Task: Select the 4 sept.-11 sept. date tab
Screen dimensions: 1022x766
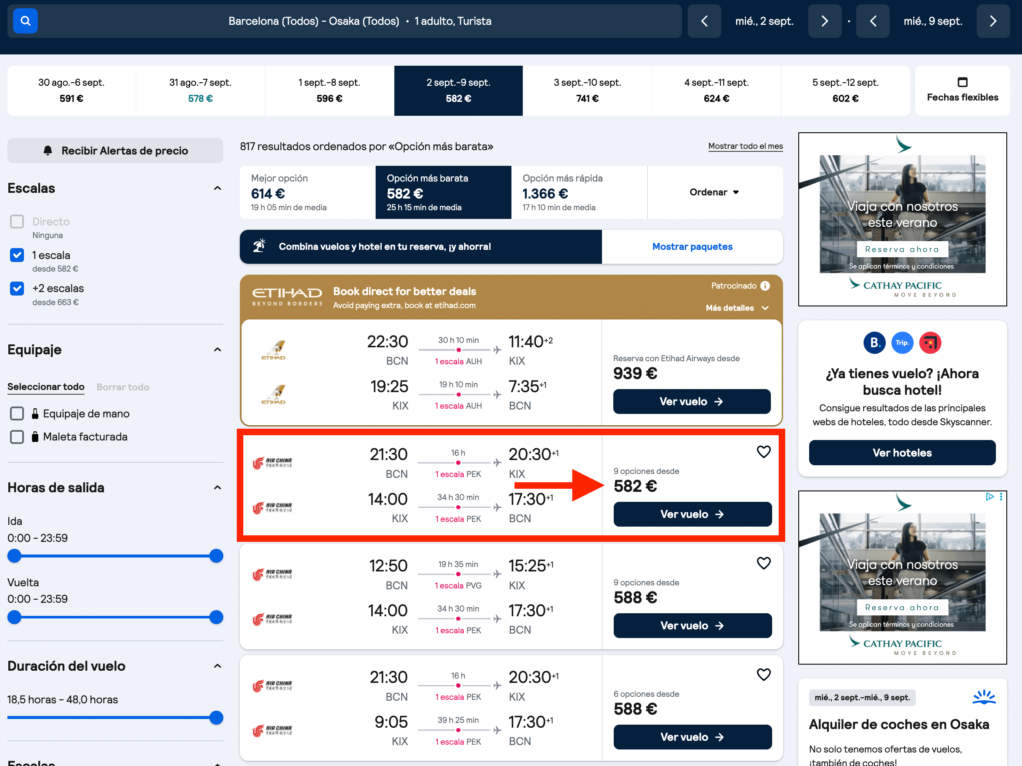Action: point(716,91)
